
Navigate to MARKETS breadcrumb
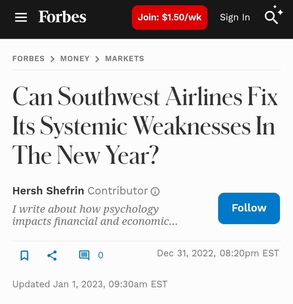tap(125, 59)
